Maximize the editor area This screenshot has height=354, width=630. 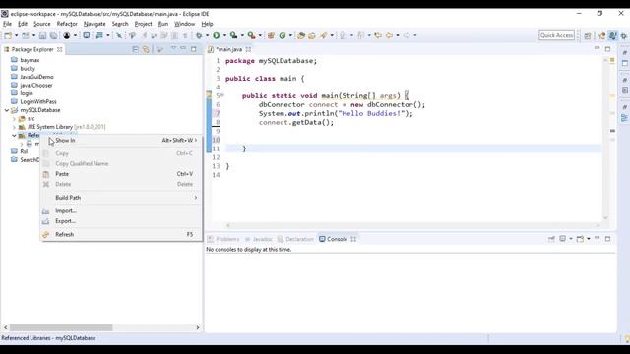tap(607, 49)
